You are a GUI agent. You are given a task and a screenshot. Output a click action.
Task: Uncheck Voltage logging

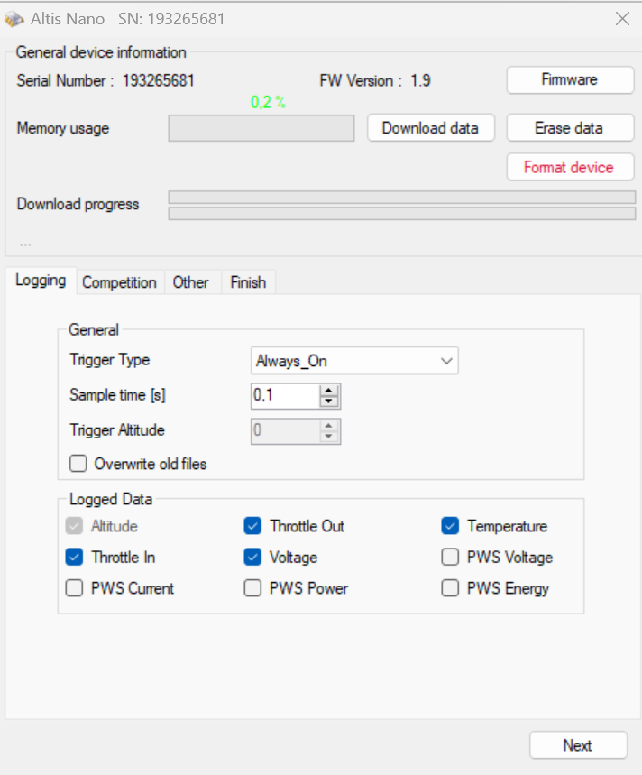tap(252, 557)
